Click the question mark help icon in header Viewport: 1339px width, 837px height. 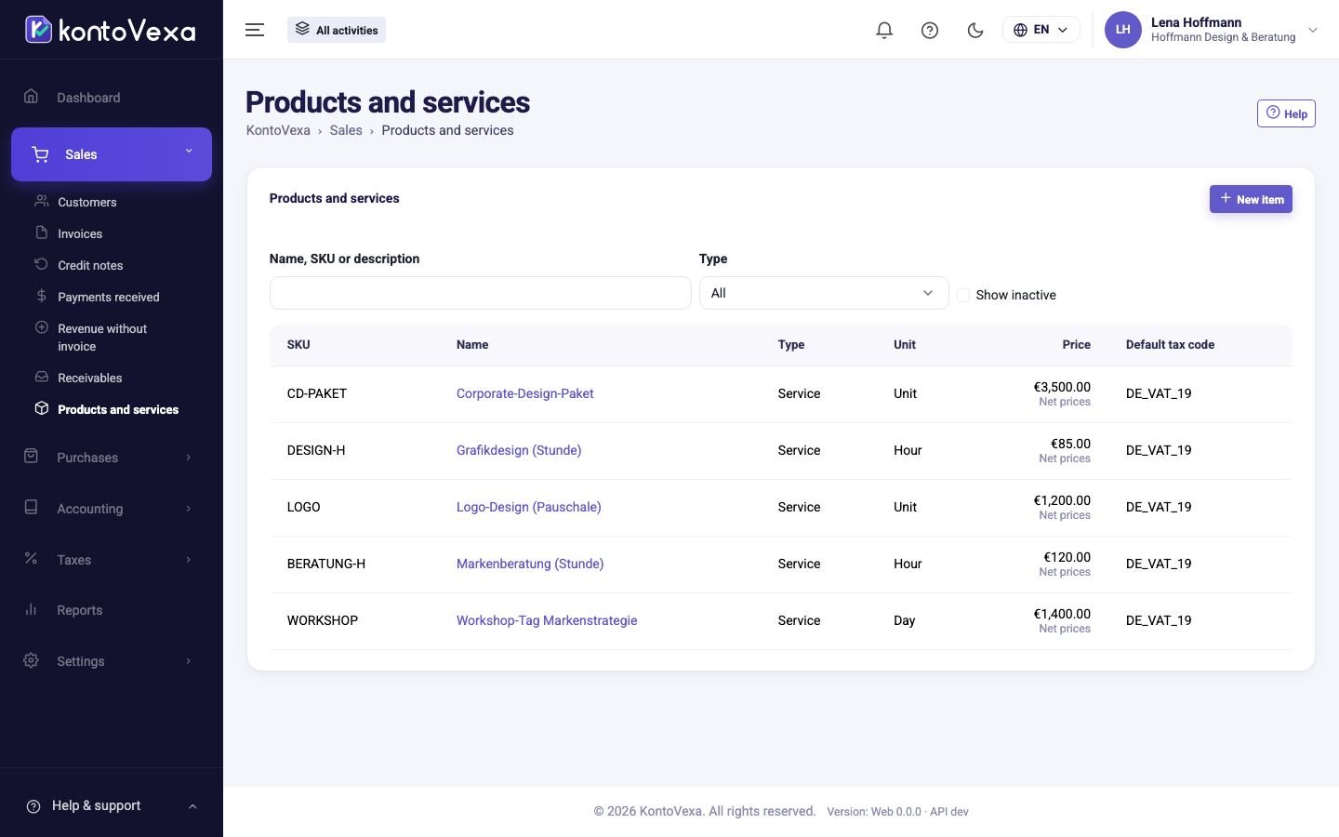pyautogui.click(x=930, y=30)
